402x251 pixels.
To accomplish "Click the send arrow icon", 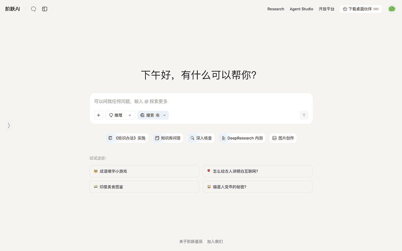I will (x=304, y=115).
